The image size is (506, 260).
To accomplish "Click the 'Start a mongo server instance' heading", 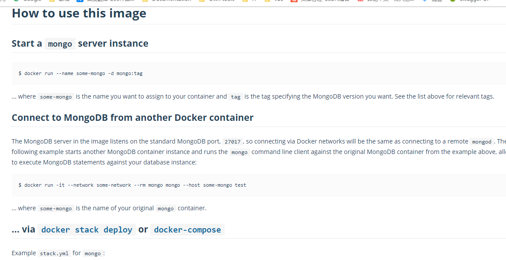I will (x=80, y=44).
